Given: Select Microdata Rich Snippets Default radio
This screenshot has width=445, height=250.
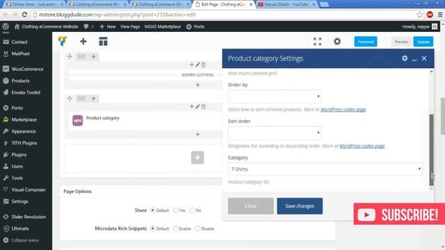Looking at the screenshot, I should [153, 228].
